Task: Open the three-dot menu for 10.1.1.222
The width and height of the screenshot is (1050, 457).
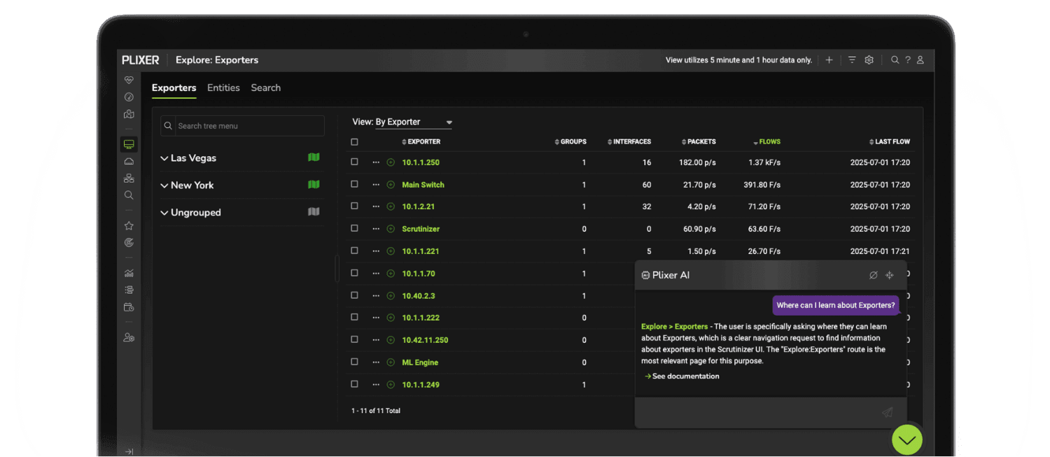Action: 376,318
